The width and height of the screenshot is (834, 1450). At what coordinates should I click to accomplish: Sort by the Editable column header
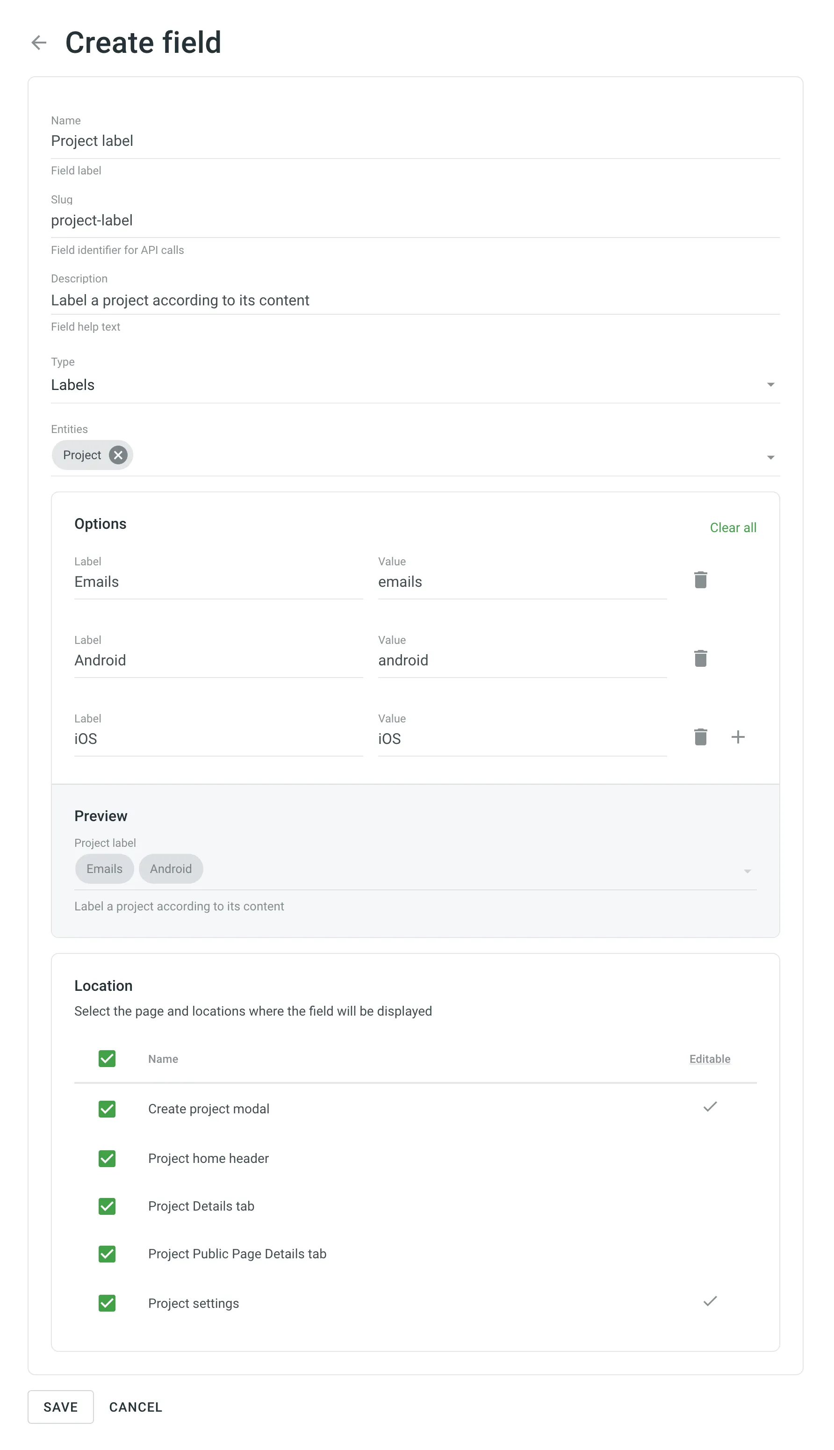pos(709,1059)
